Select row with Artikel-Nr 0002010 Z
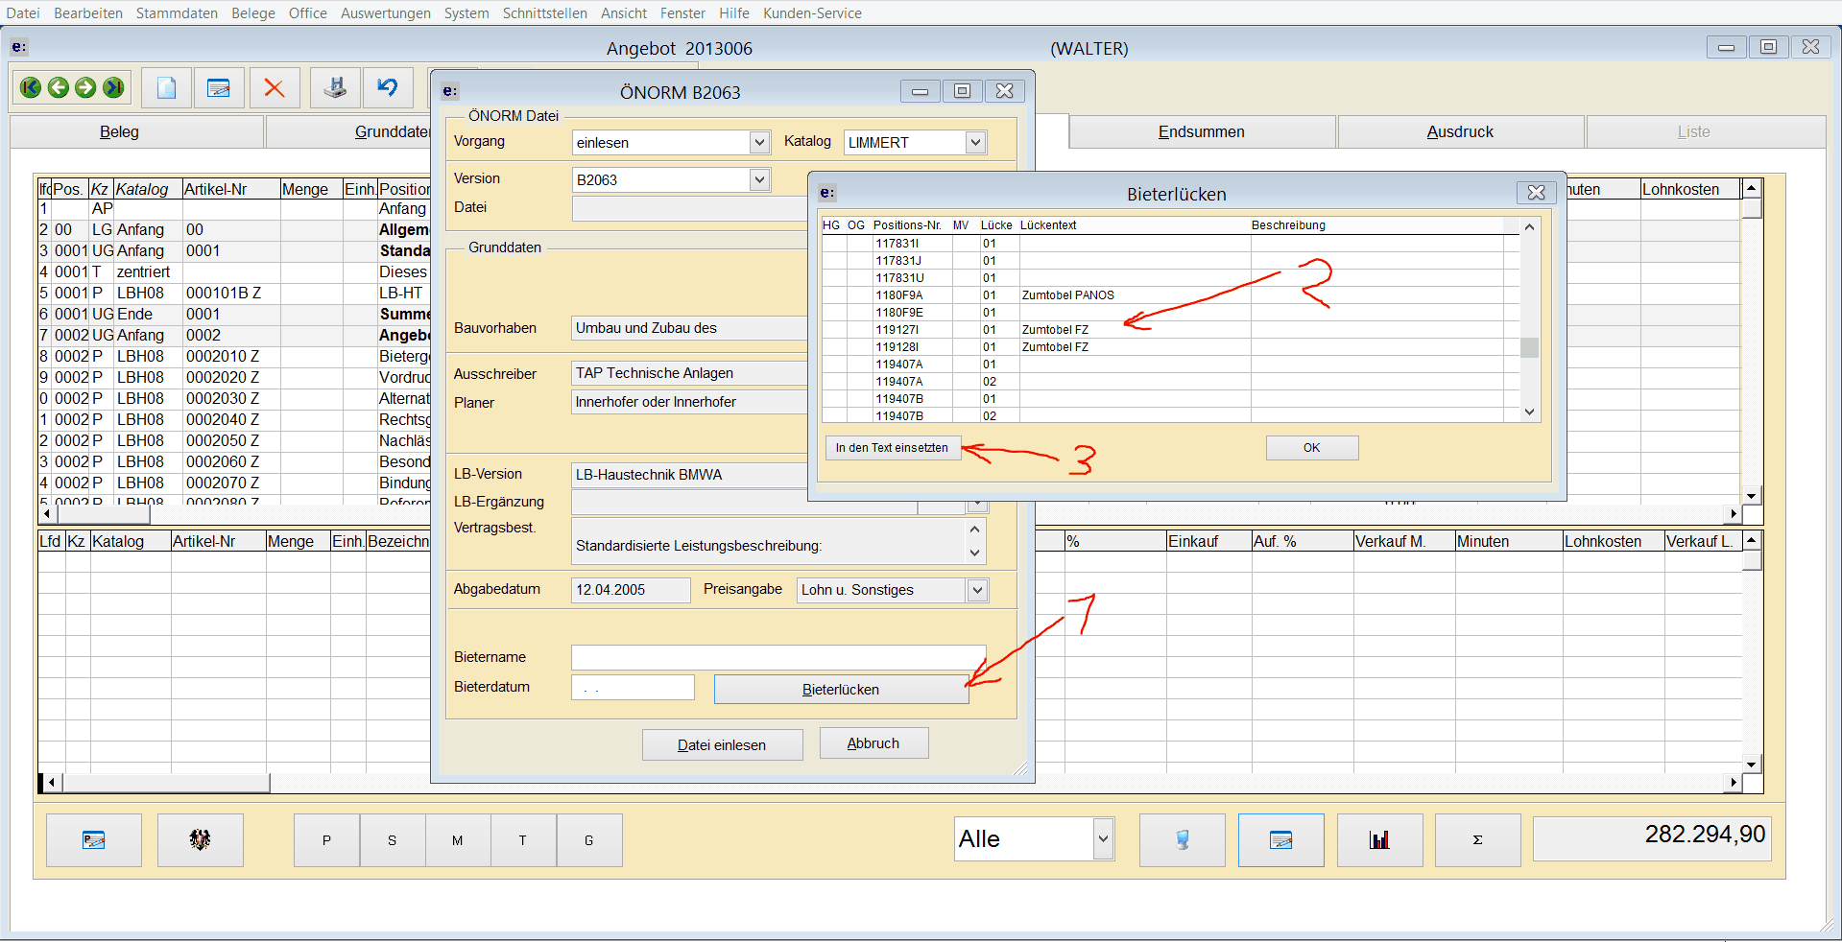Viewport: 1842px width, 942px height. coord(234,357)
